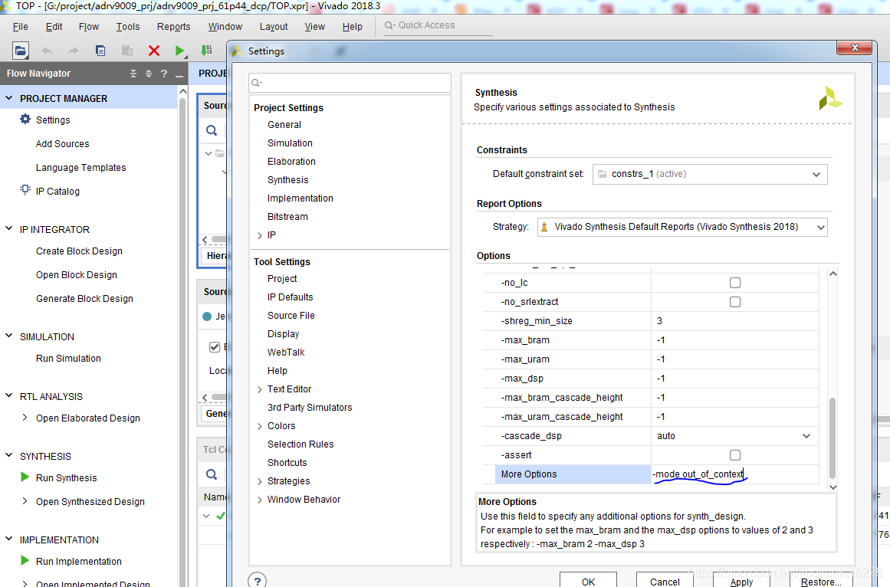Click the Settings dialog help button
Image resolution: width=890 pixels, height=587 pixels.
257,580
